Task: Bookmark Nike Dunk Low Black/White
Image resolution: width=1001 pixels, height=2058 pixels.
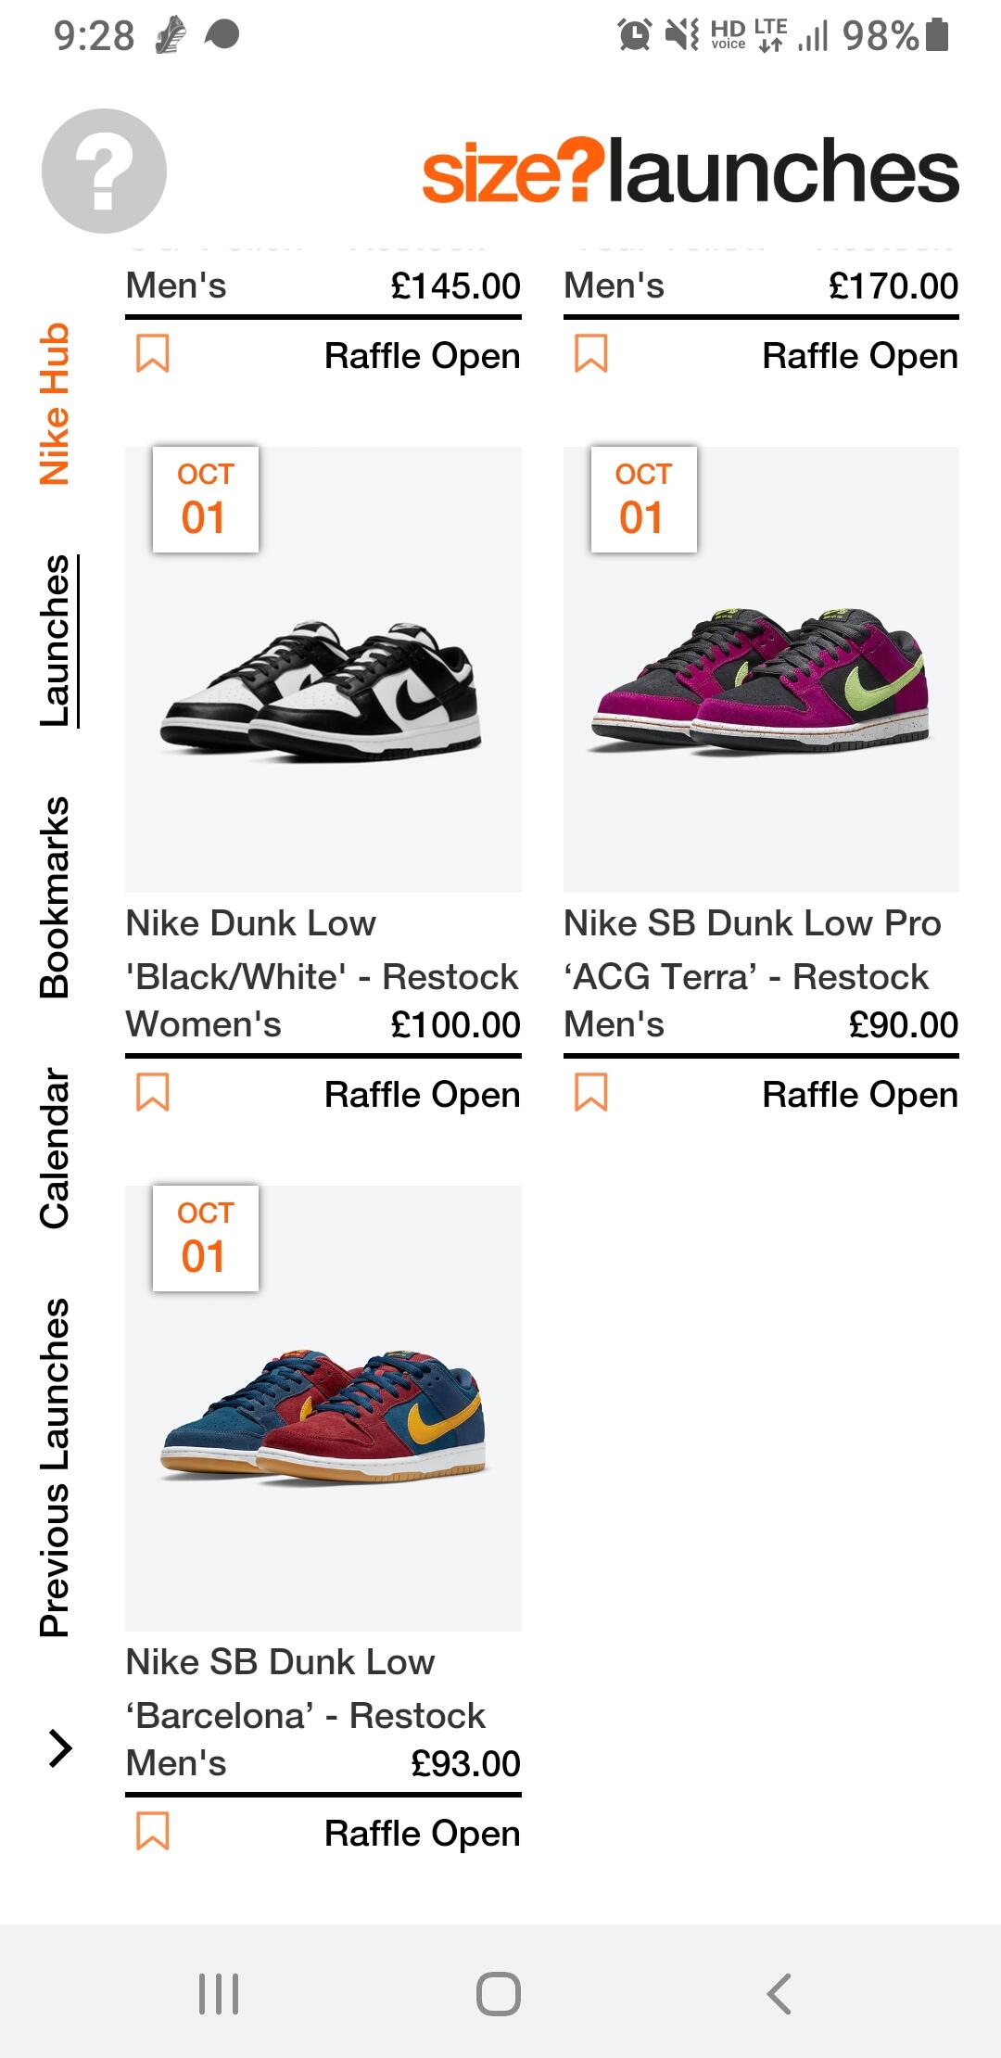Action: coord(153,1092)
